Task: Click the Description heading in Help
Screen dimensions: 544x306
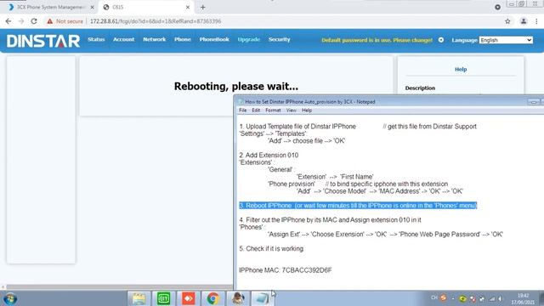Action: pyautogui.click(x=420, y=88)
